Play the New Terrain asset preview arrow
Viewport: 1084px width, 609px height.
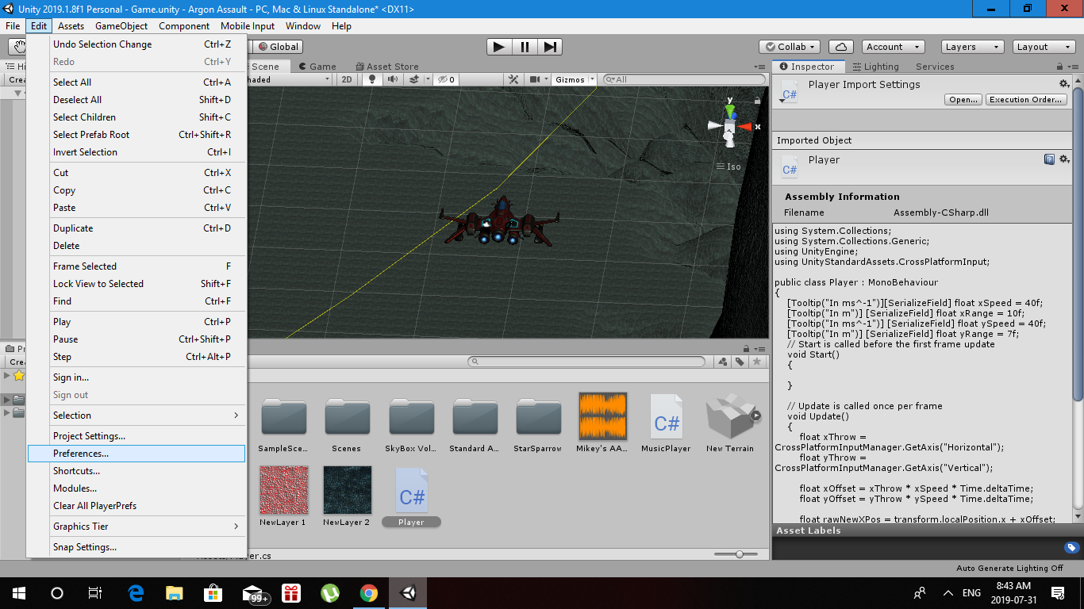point(756,415)
